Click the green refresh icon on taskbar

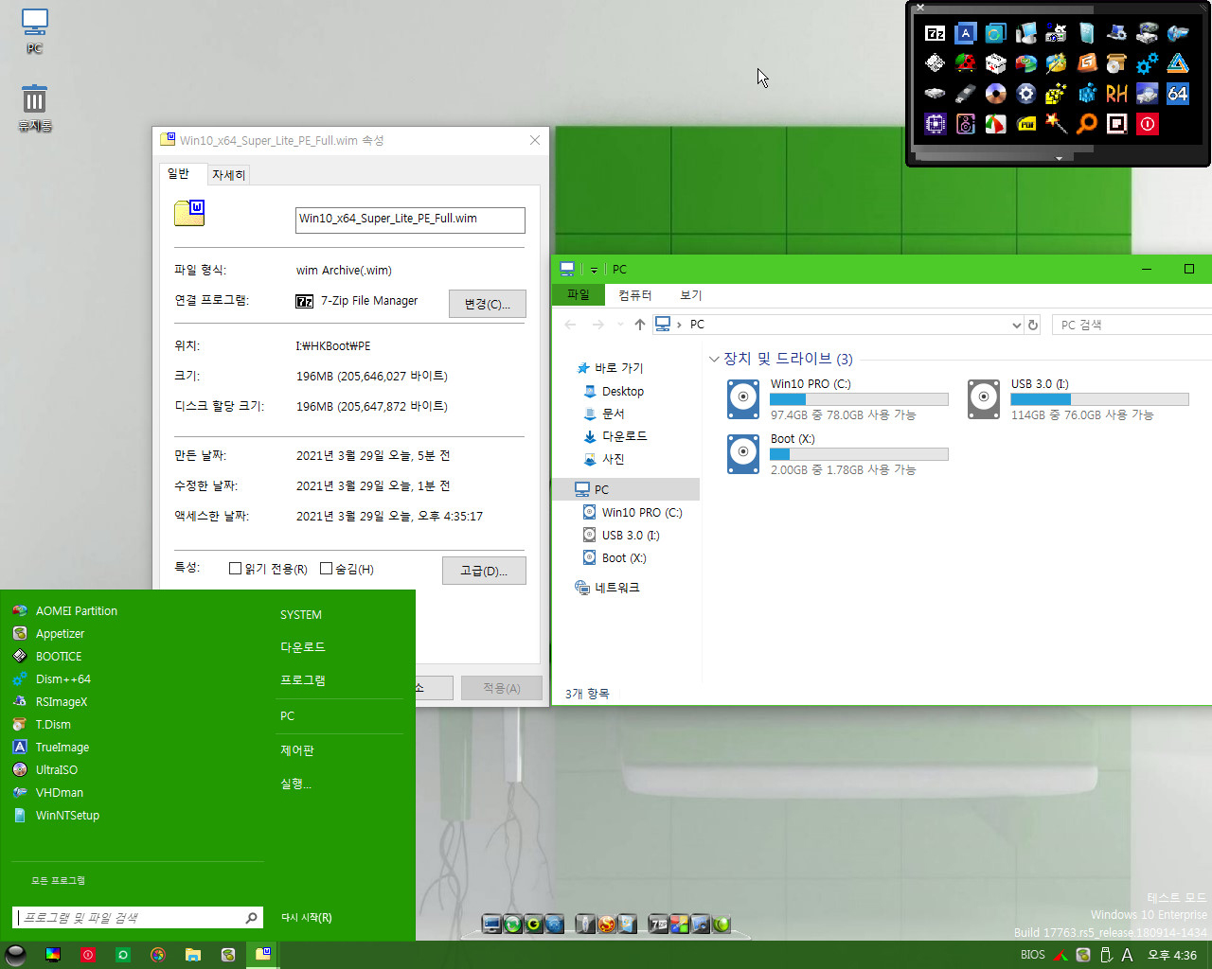[123, 955]
